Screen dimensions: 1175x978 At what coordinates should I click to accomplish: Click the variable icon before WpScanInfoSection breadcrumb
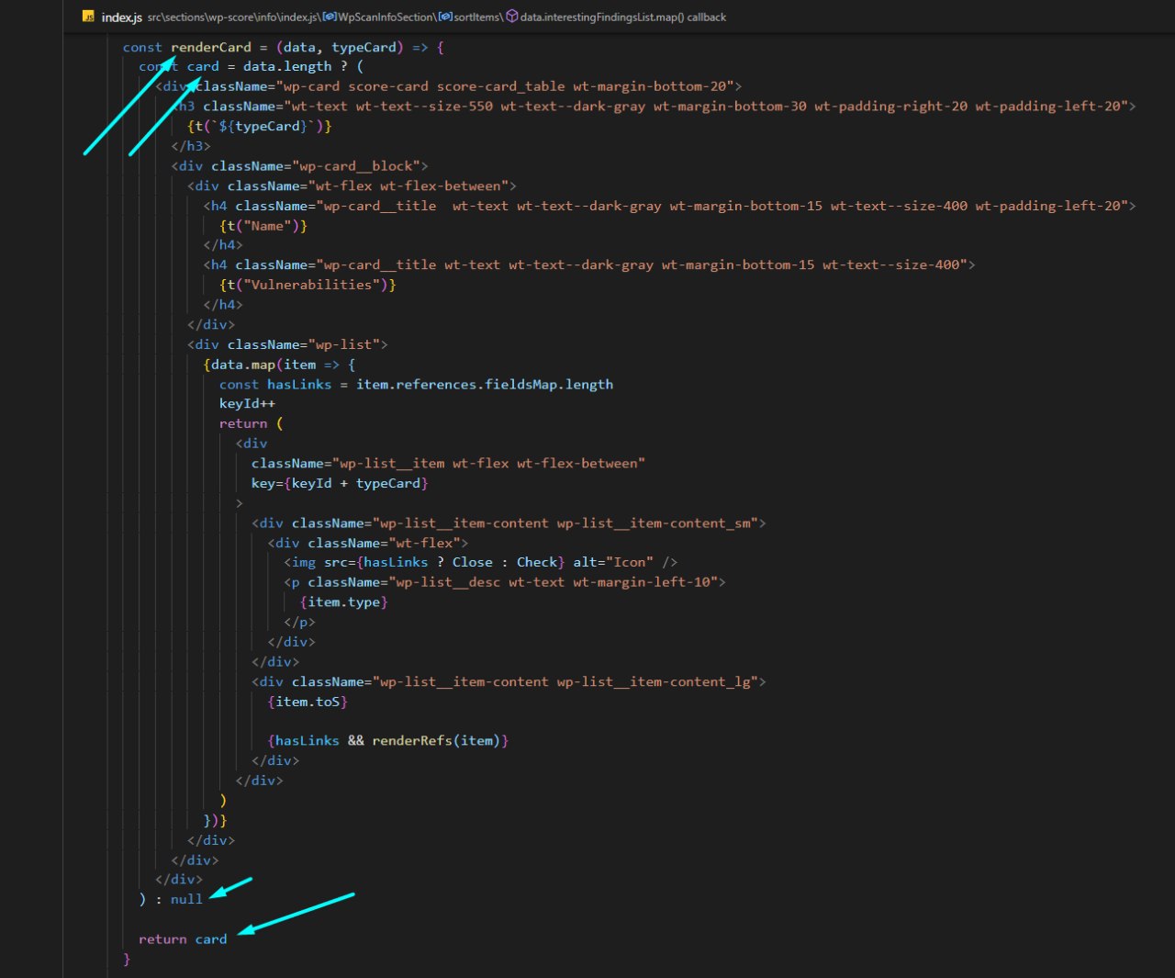click(x=330, y=17)
